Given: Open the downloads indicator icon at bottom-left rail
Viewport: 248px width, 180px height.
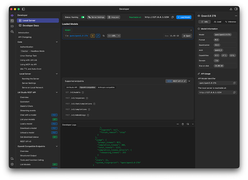Looking at the screenshot, I should (12, 159).
